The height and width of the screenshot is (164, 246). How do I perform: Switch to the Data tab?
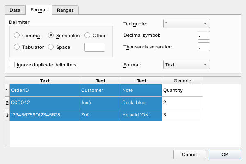coord(15,10)
